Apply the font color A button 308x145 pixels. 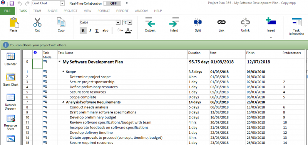click(x=128, y=31)
